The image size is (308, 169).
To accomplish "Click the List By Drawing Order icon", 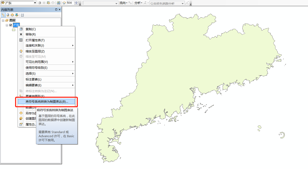I will tap(3, 15).
